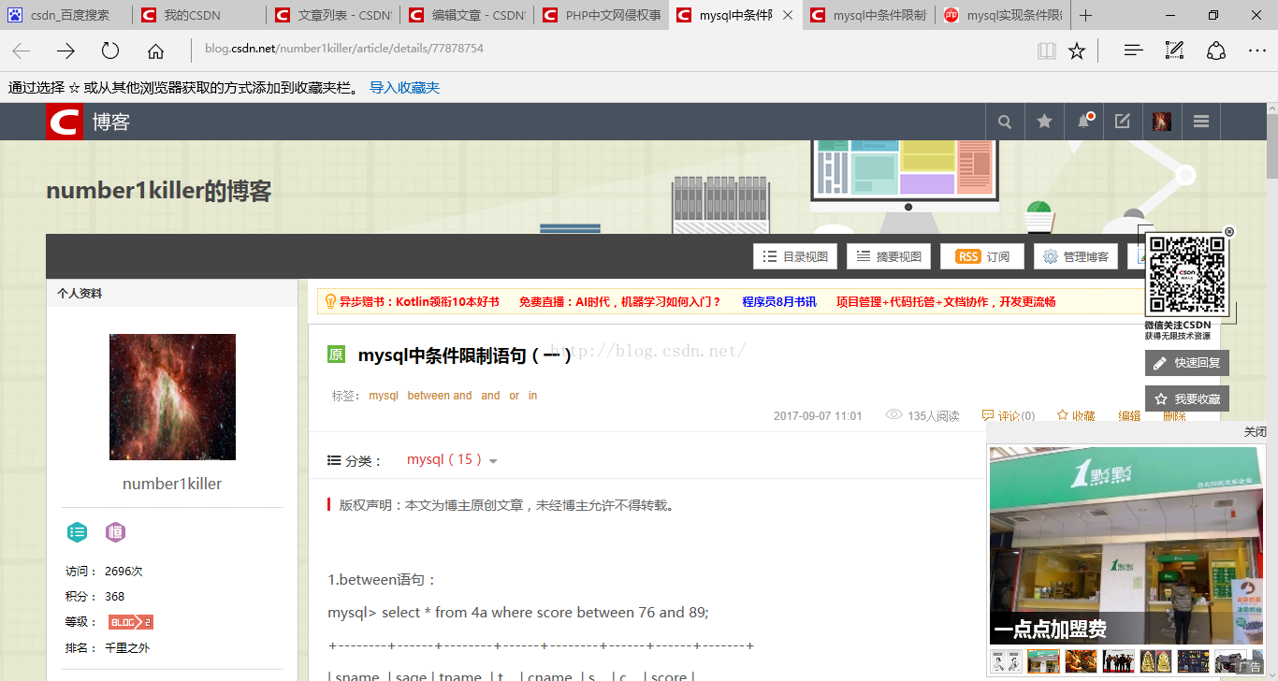Open CSDN notifications bell
This screenshot has width=1278, height=681.
(x=1083, y=122)
